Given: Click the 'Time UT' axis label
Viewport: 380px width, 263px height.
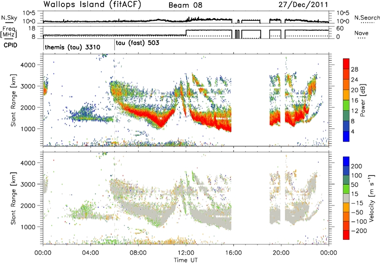Looking at the screenshot, I should pos(186,260).
